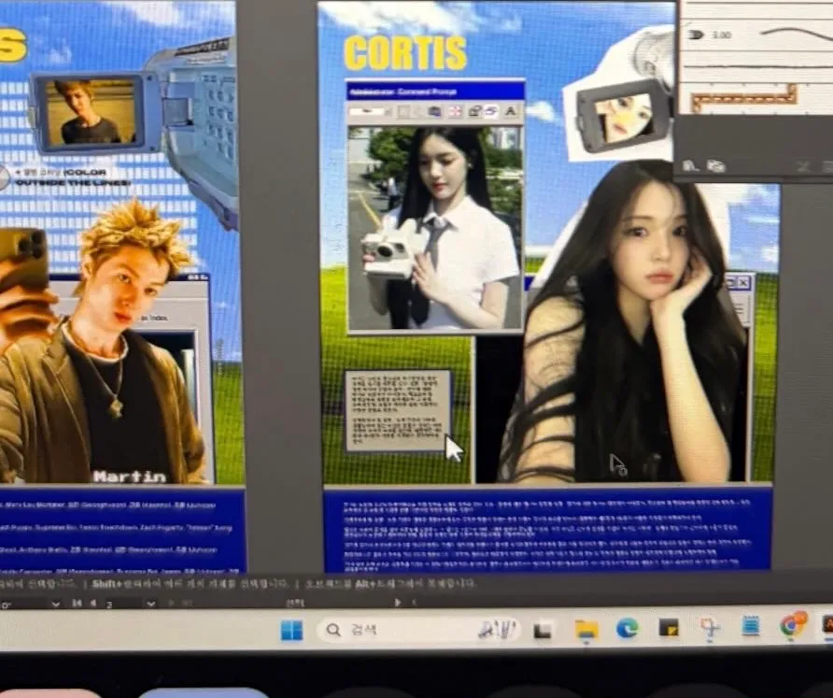Click the taskbar search box

418,631
